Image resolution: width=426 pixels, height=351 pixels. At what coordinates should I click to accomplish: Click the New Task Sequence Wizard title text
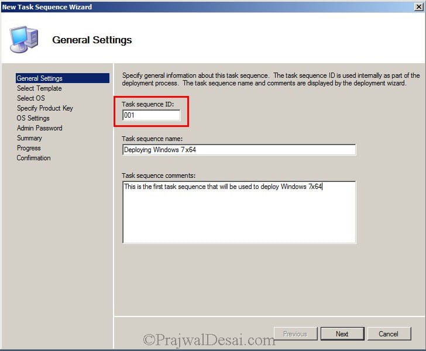[x=47, y=7]
